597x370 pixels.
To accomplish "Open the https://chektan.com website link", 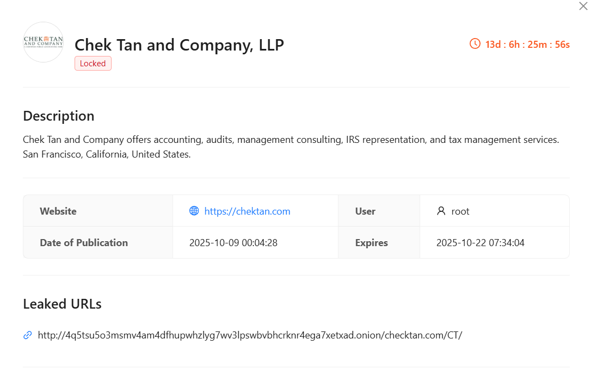I will click(x=247, y=211).
